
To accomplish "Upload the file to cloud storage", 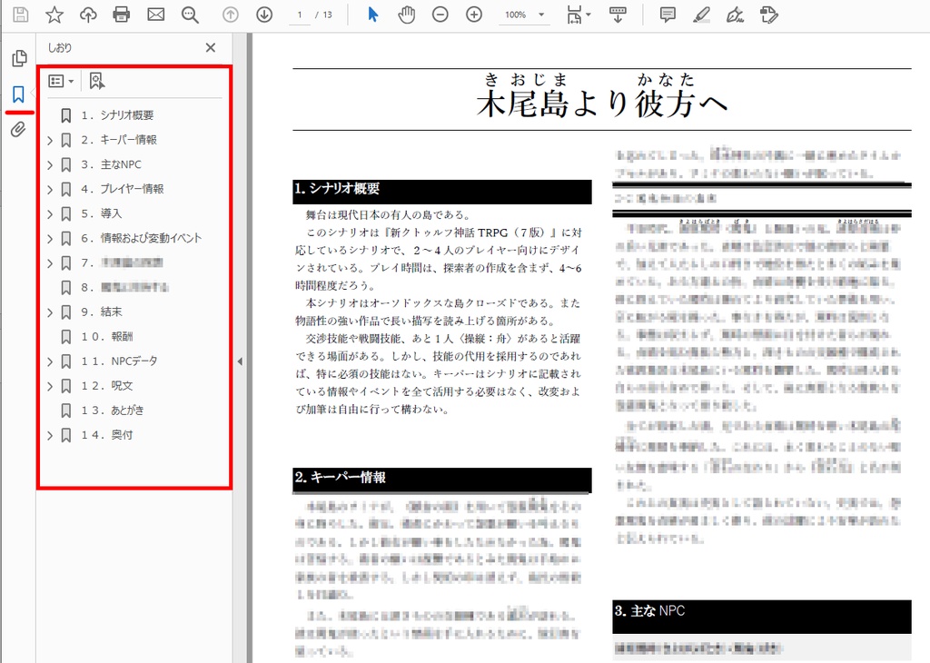I will click(88, 15).
